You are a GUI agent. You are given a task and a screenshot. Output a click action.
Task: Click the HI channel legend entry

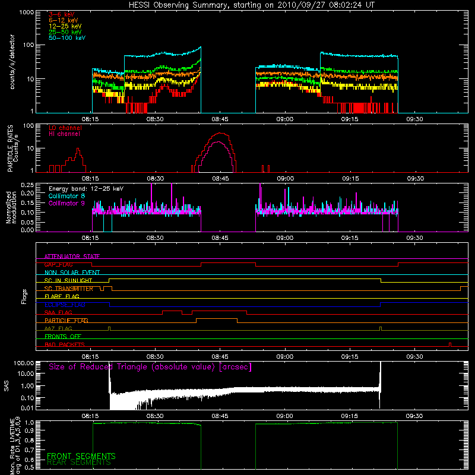[64, 134]
